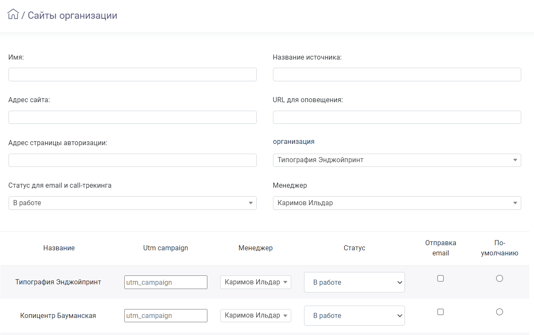The image size is (534, 335).
Task: Focus the Адрес страницы авторизации field
Action: coord(132,160)
